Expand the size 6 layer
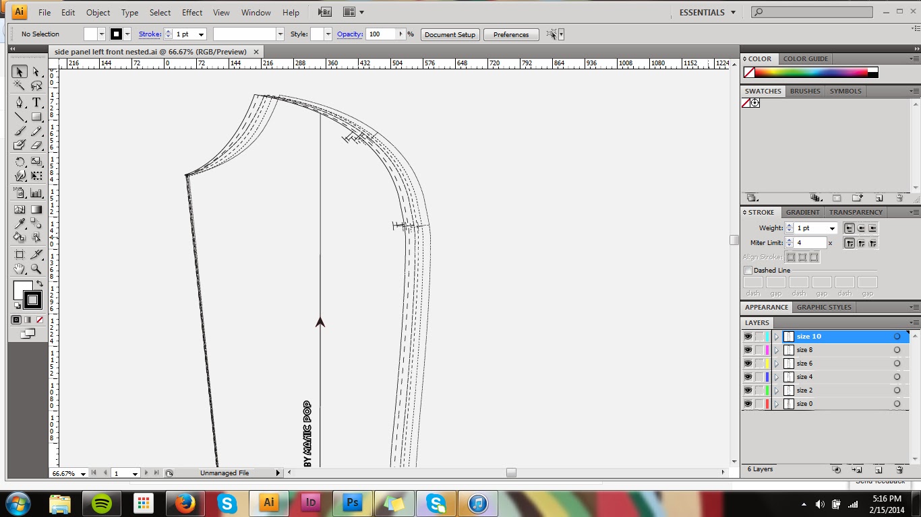Image resolution: width=921 pixels, height=517 pixels. tap(776, 364)
